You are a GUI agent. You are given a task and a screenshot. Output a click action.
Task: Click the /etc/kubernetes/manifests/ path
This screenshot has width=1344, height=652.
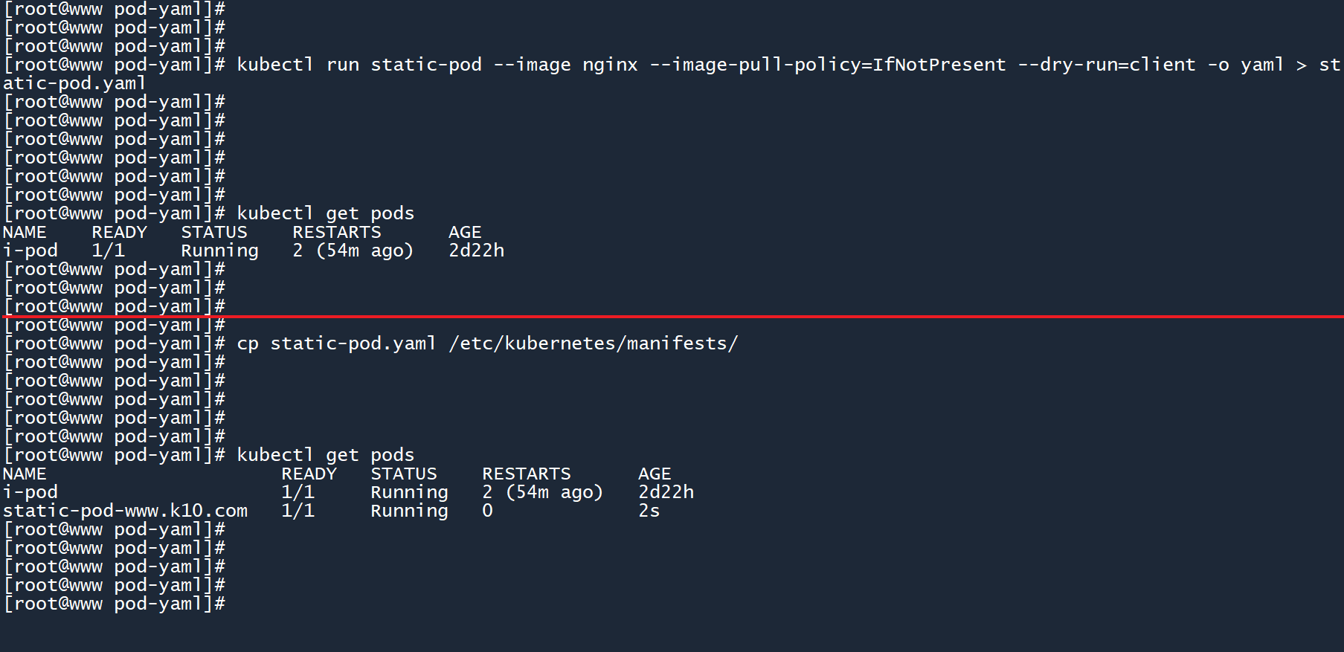click(593, 344)
